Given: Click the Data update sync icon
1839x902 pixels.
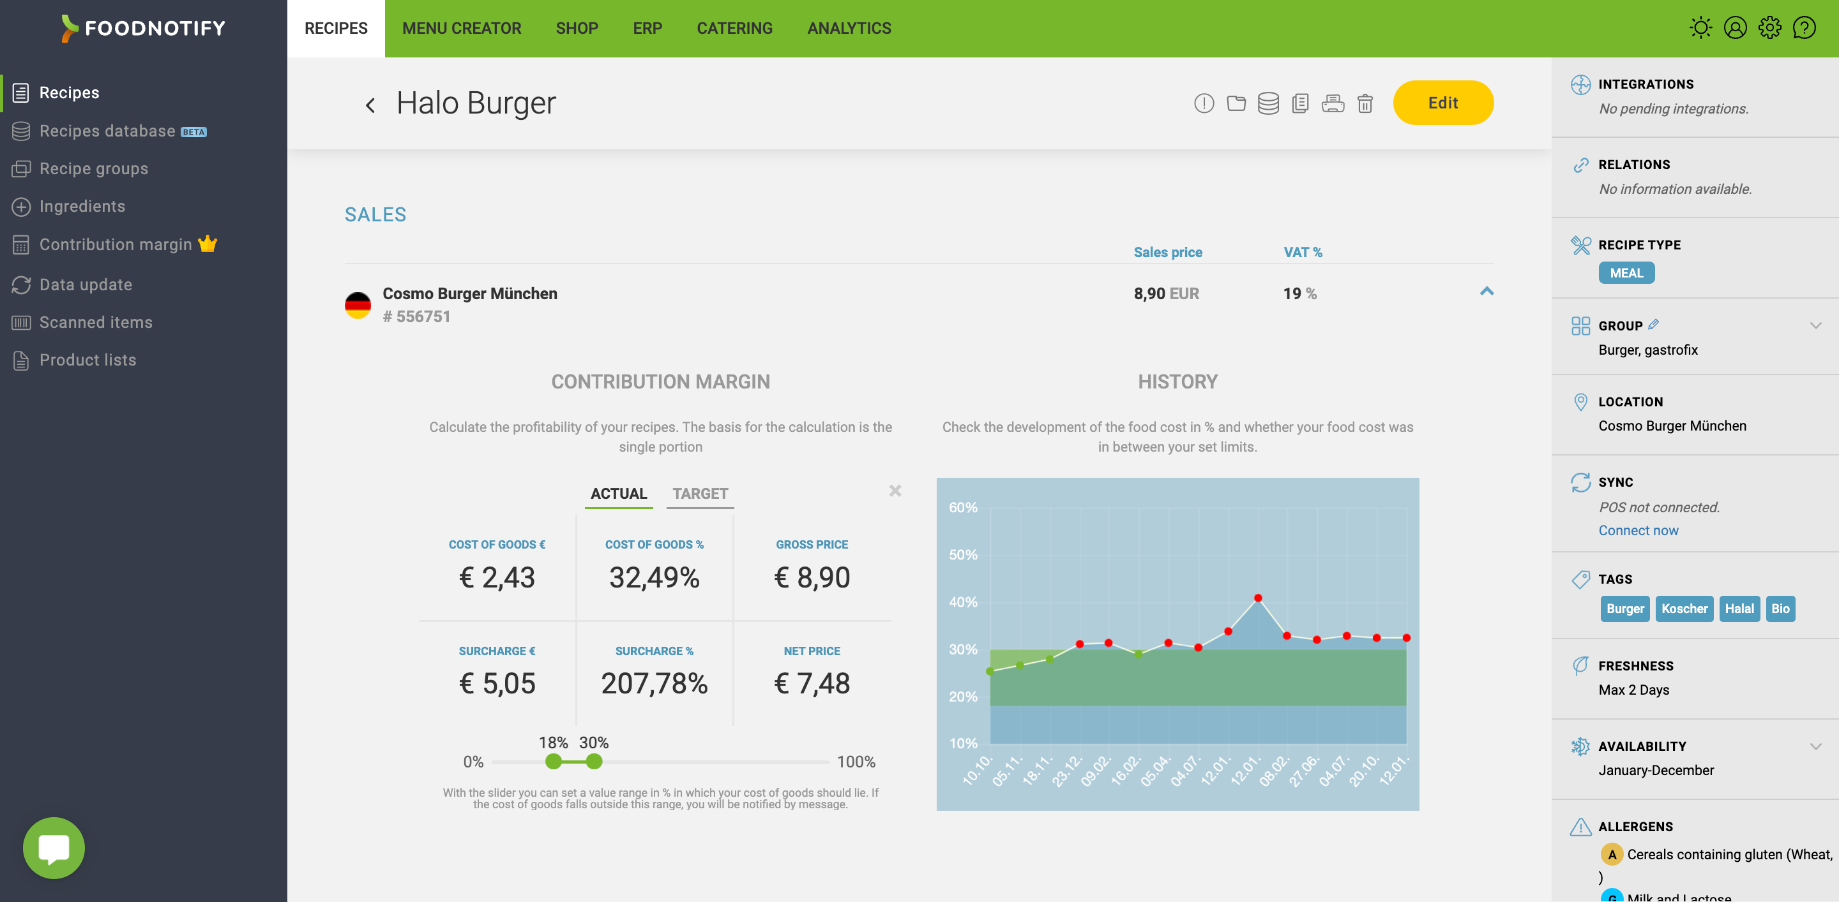Looking at the screenshot, I should point(22,284).
